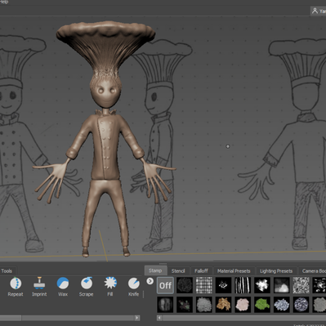Viewport: 326px width, 326px height.
Task: Choose the dark blue round speckled stamp
Action: tap(301, 305)
